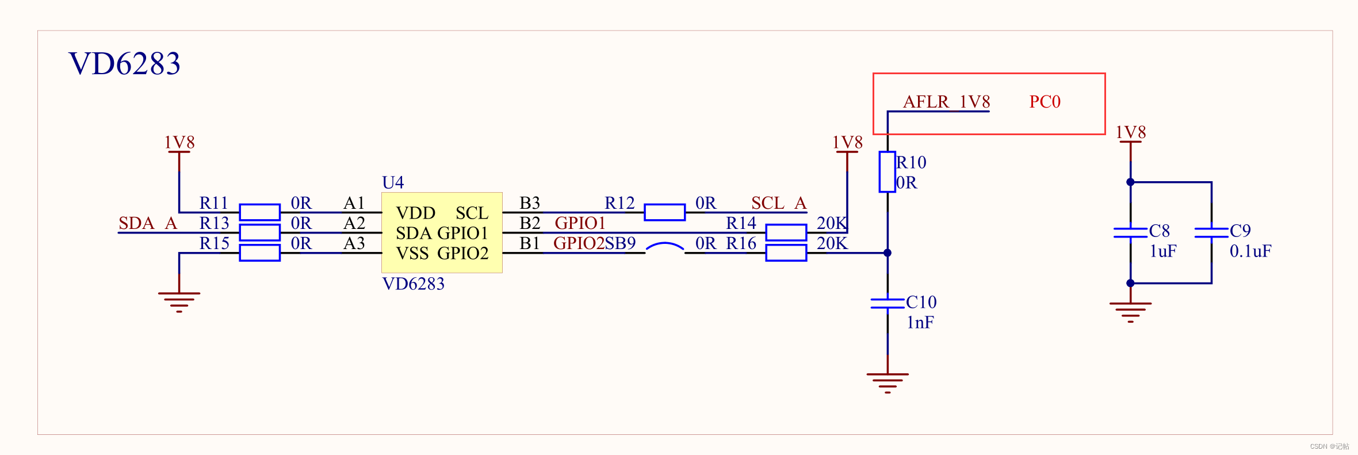The image size is (1358, 455).
Task: Select the C9 capacitor plates
Action: point(1211,232)
